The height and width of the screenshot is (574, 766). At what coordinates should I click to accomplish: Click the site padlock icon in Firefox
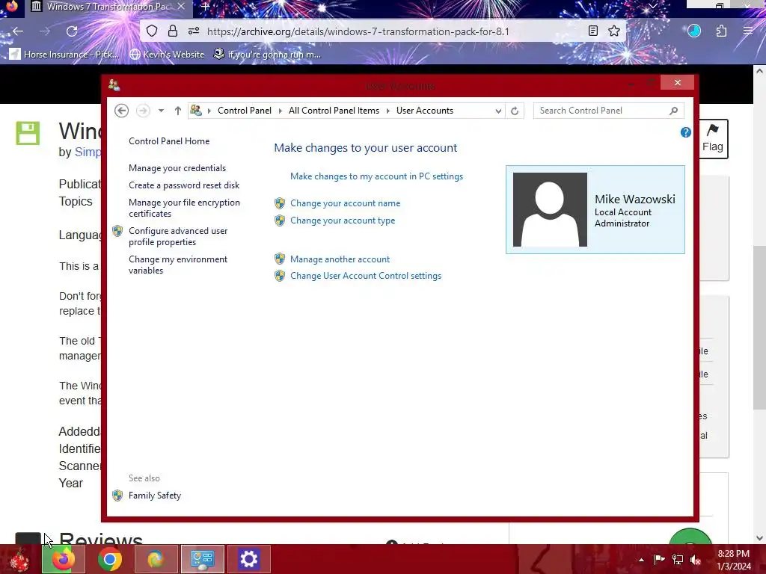coord(173,31)
